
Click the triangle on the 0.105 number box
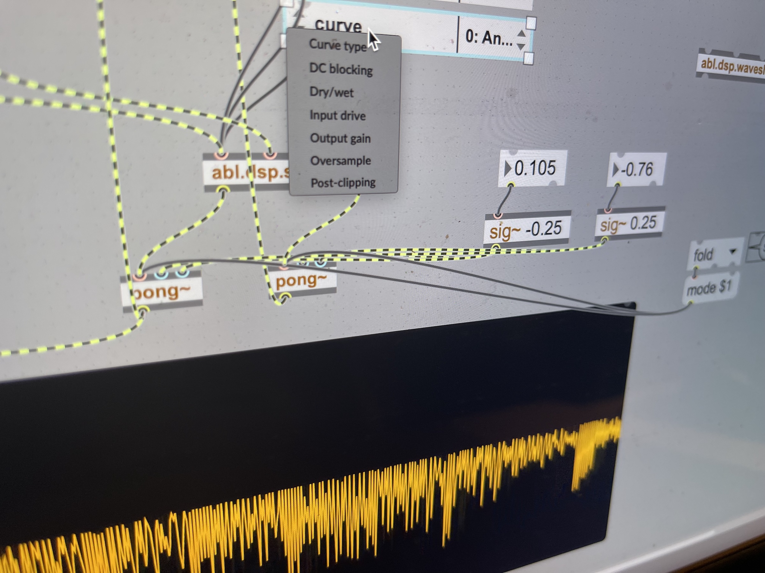point(507,168)
